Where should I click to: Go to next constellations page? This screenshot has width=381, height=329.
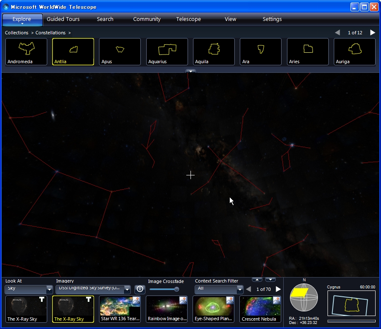(x=373, y=32)
